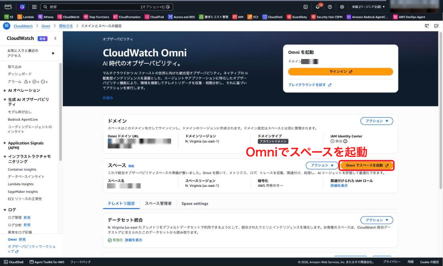Screen dimensions: 443x266
Task: Open プレイグラウンドを試す link
Action: (309, 85)
